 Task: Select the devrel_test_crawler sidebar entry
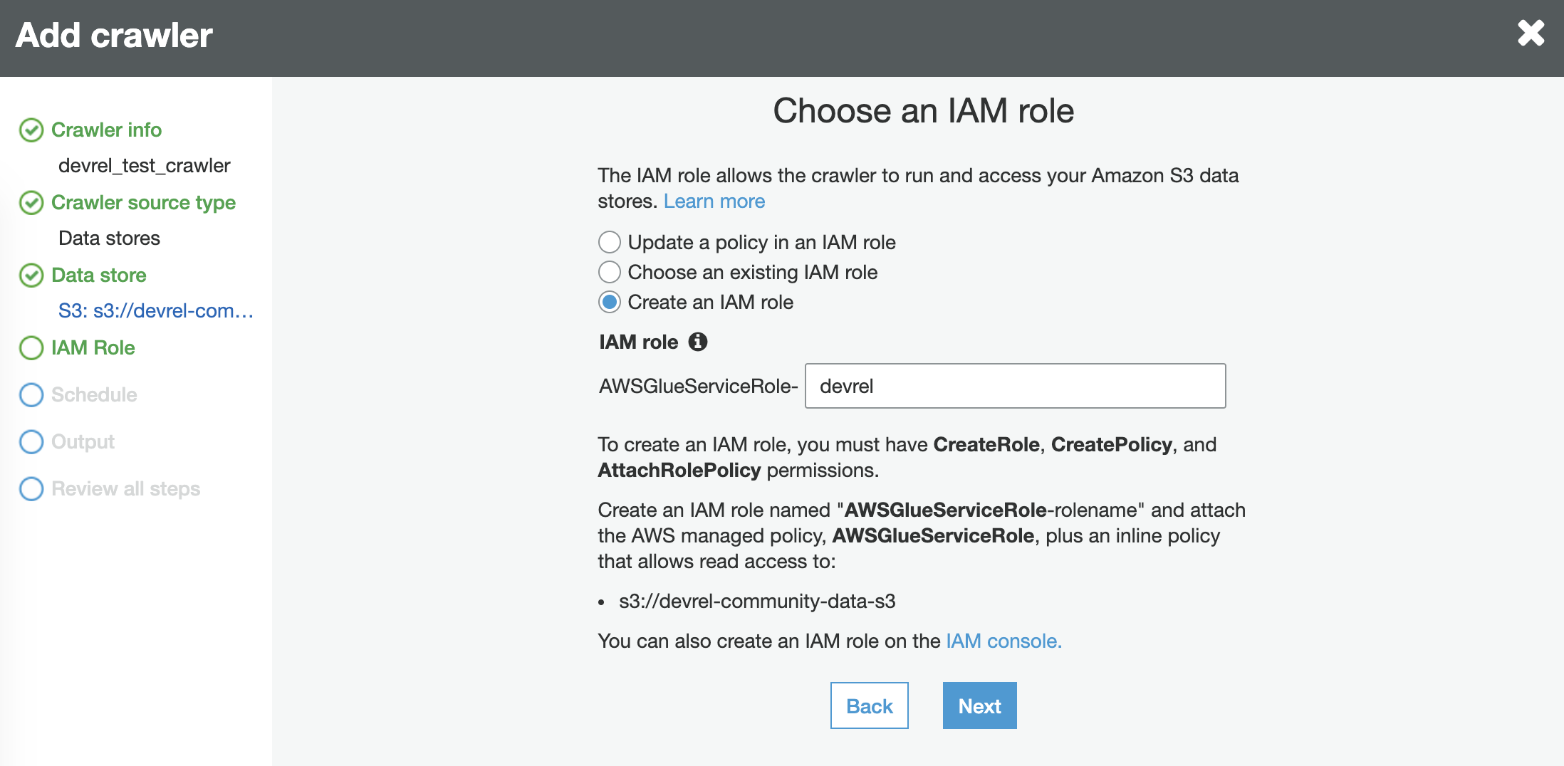145,165
